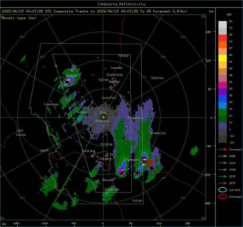
Task: Click the isolated green echo east of Drumheller
Action: click(194, 151)
